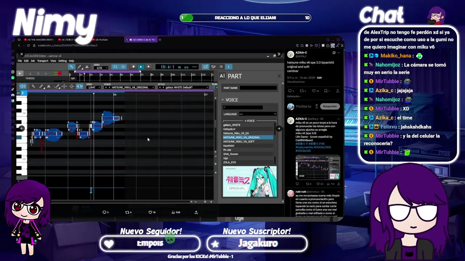Toggle snap-to-grid icon in piano roll toolbar
465x261 pixels.
(79, 86)
